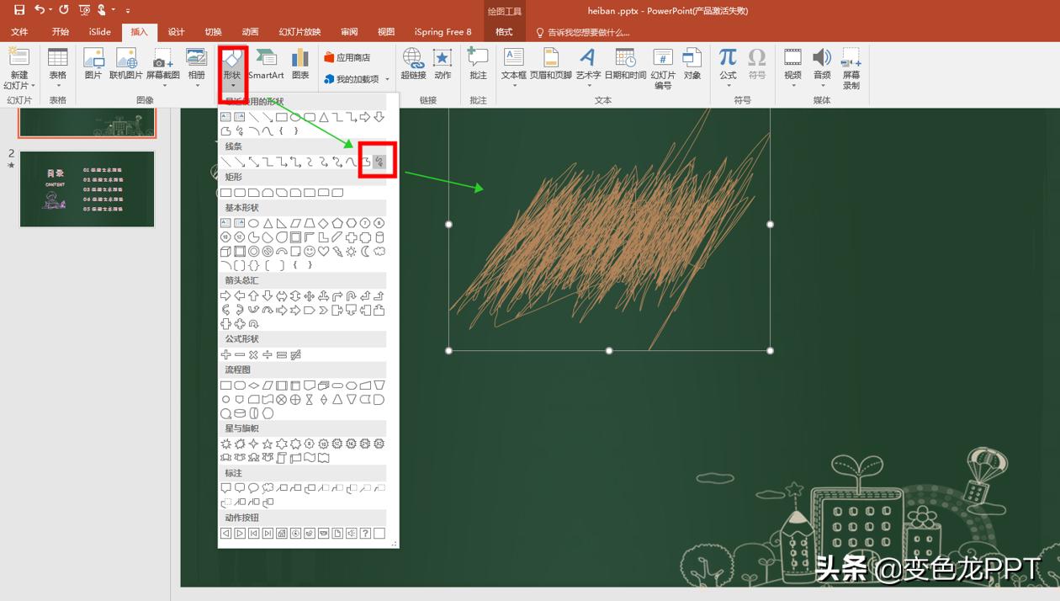The image size is (1060, 601).
Task: Insert a hyperlink (超链接)
Action: (413, 64)
